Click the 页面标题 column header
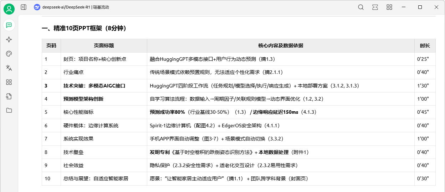 point(104,46)
